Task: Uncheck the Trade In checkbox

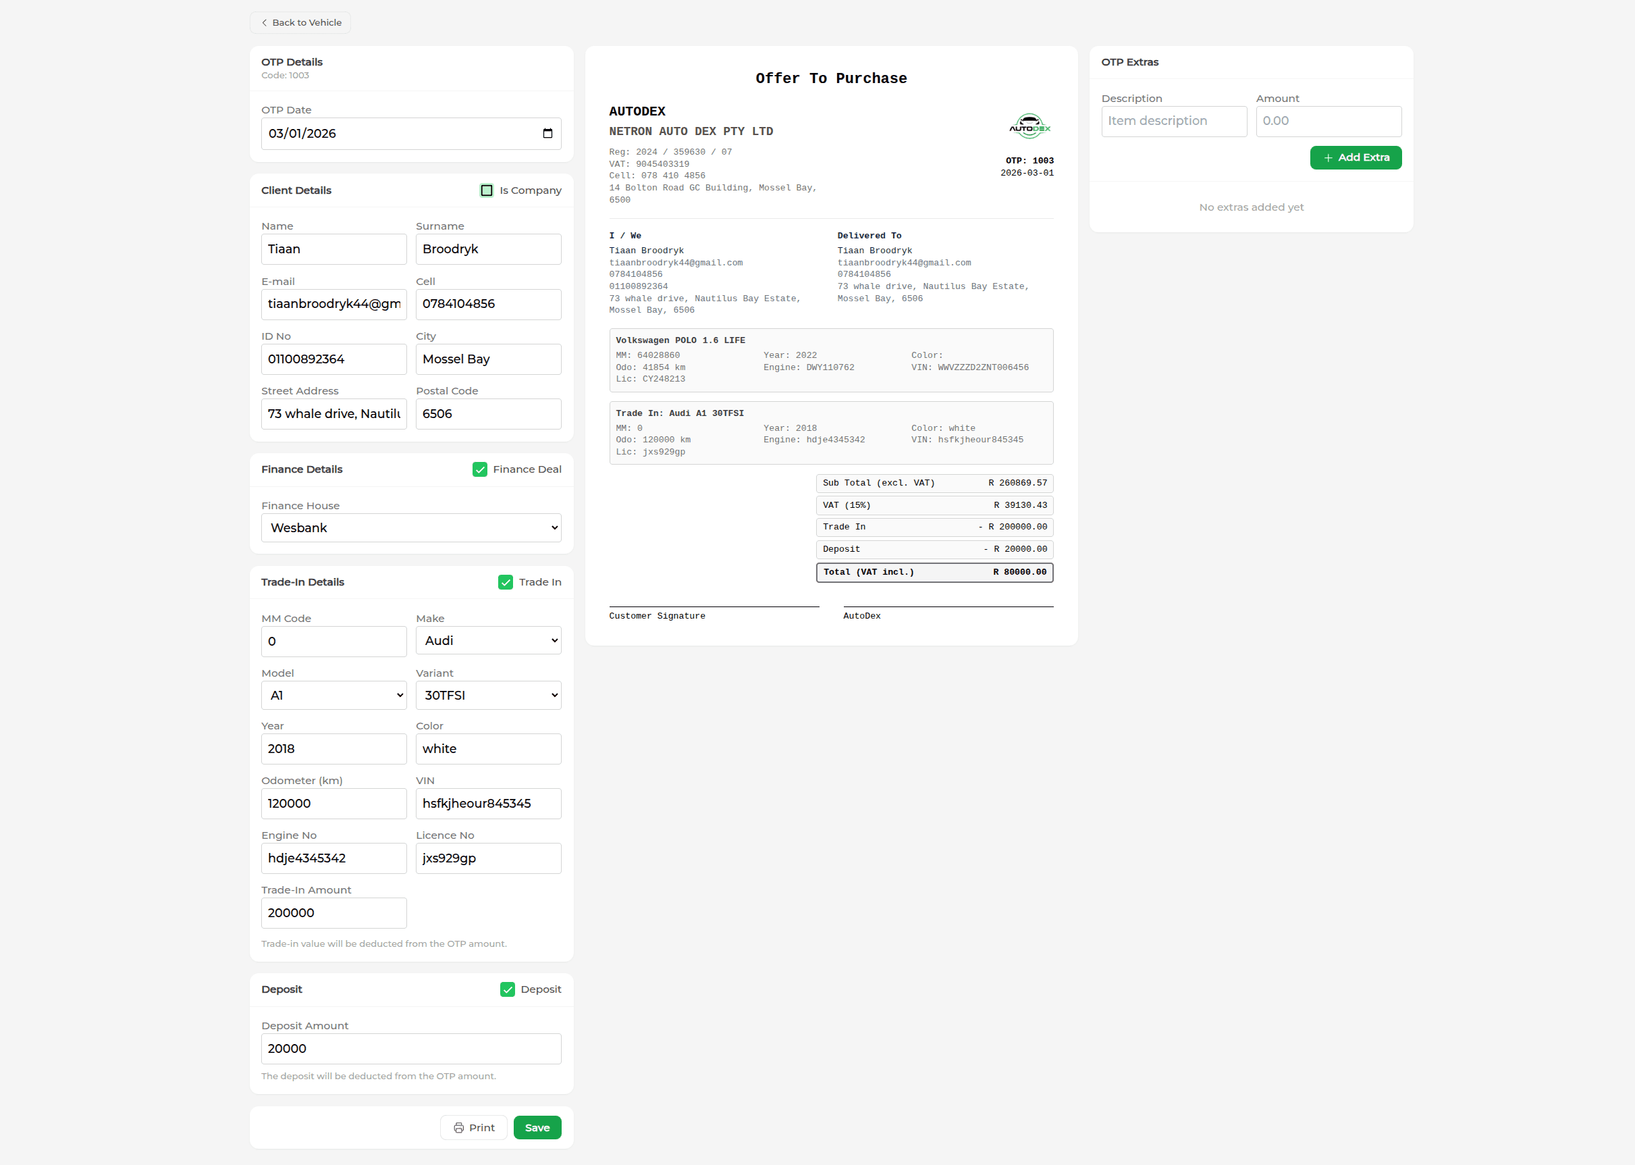Action: [x=506, y=581]
